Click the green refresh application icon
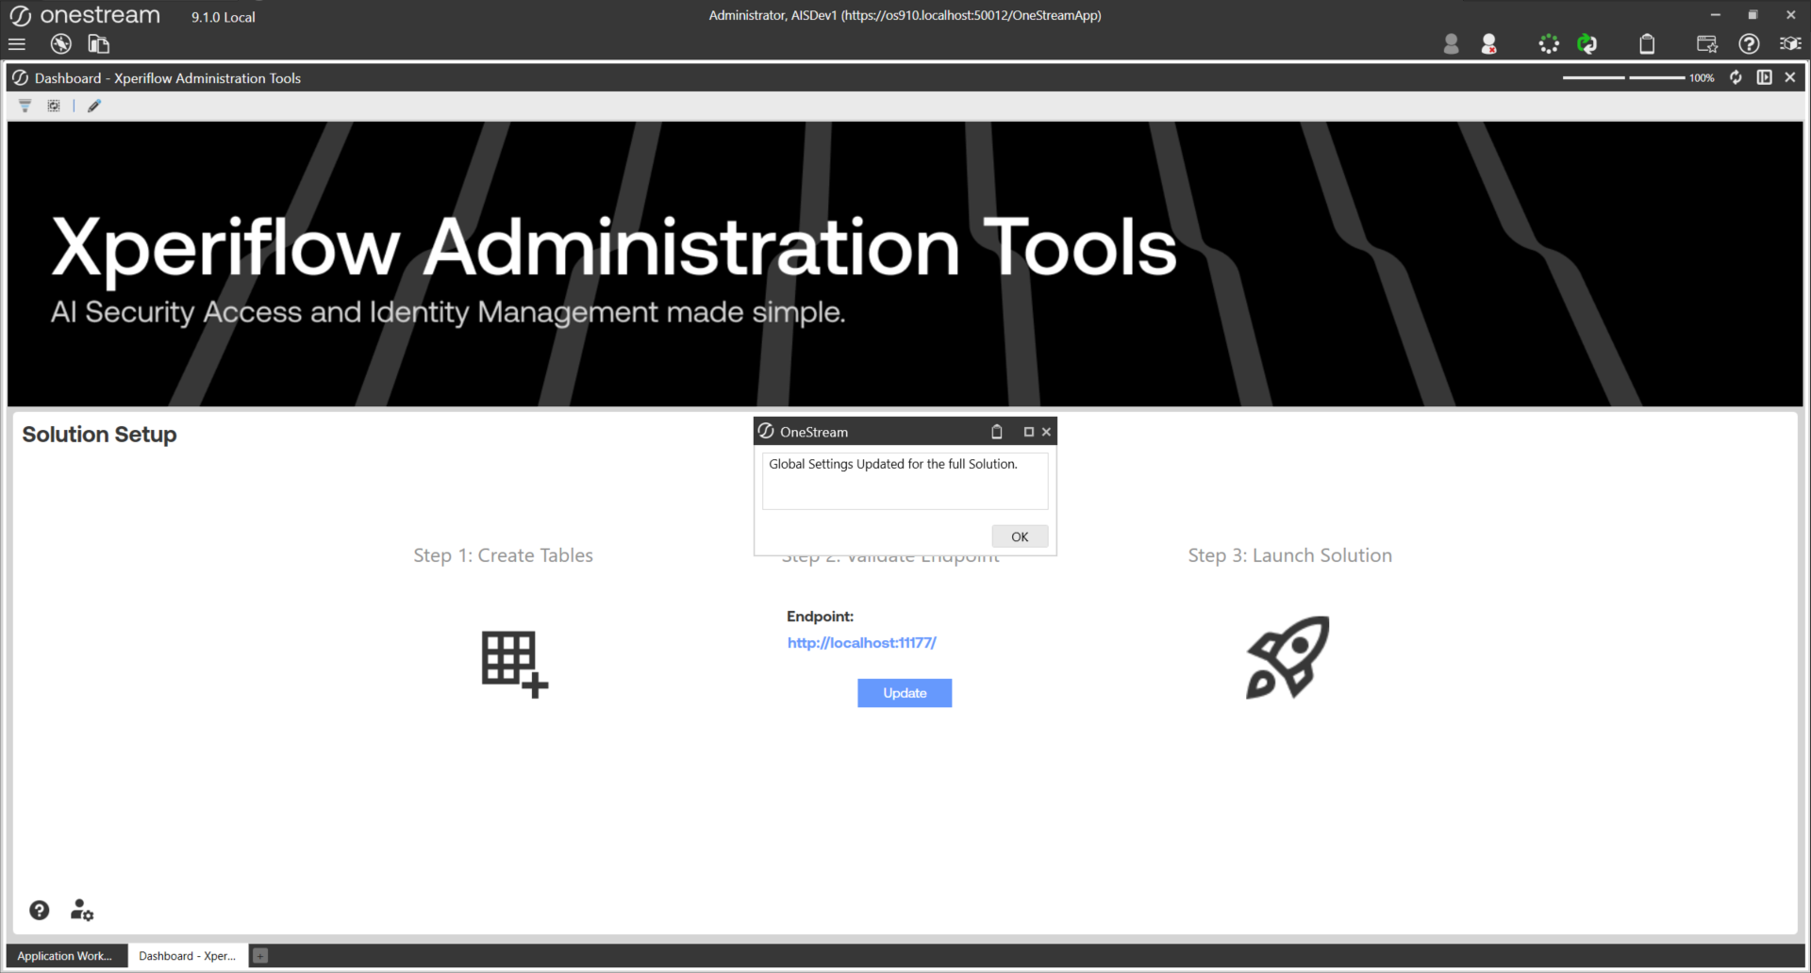Viewport: 1811px width, 973px height. (x=1587, y=44)
